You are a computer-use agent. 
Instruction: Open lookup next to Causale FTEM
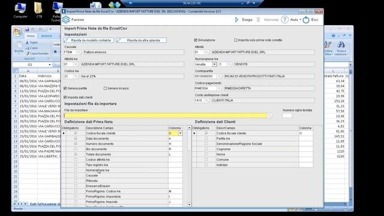[x=79, y=52]
